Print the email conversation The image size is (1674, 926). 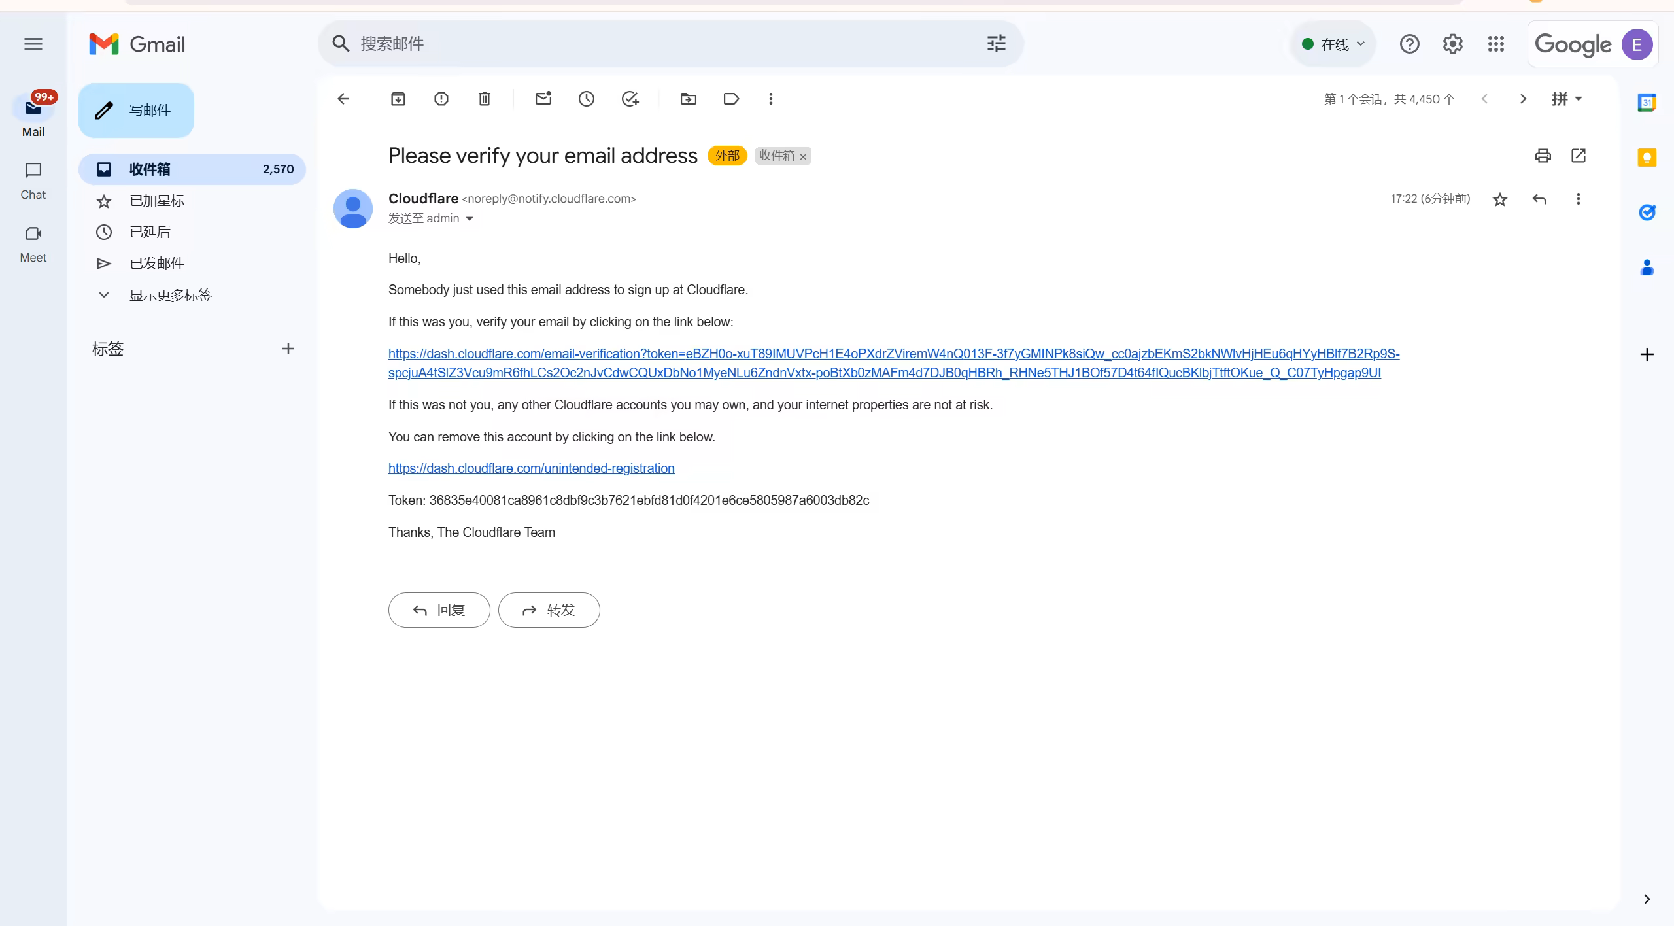(x=1543, y=156)
